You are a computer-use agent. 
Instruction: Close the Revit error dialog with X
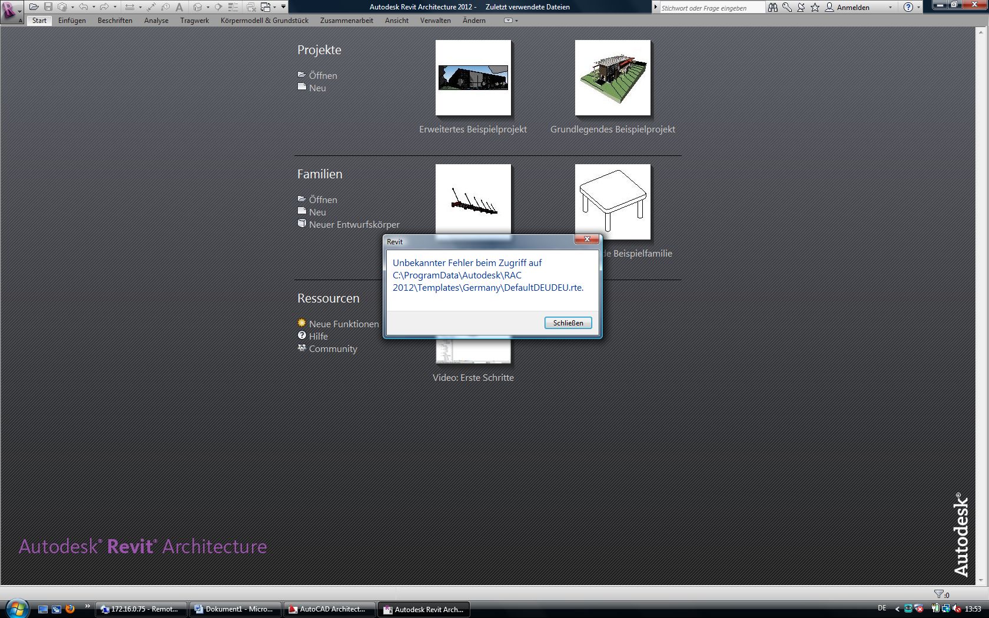(587, 239)
